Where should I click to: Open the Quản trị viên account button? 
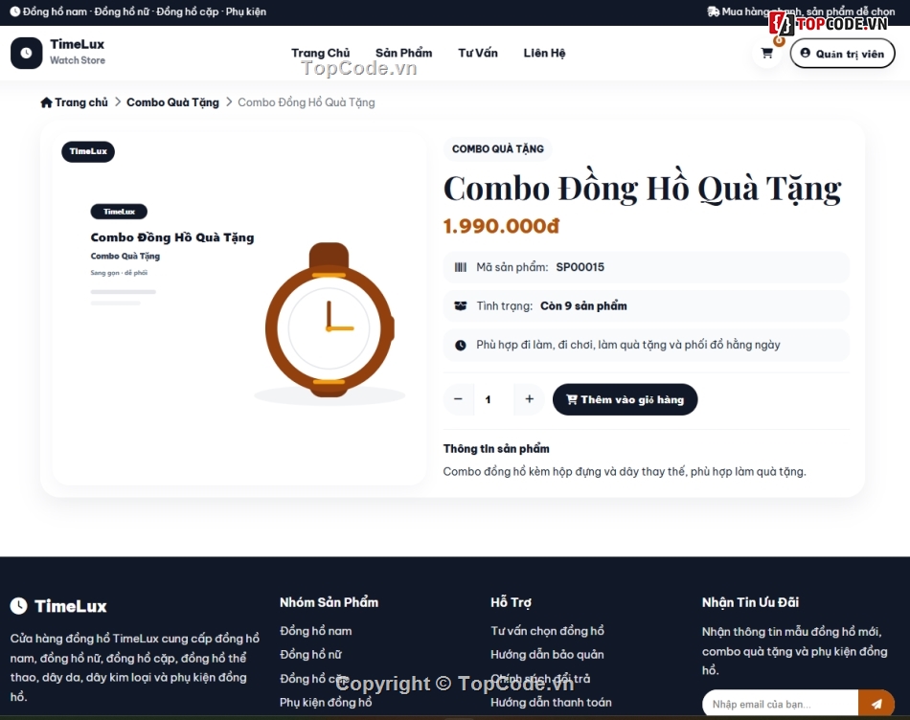tap(842, 54)
